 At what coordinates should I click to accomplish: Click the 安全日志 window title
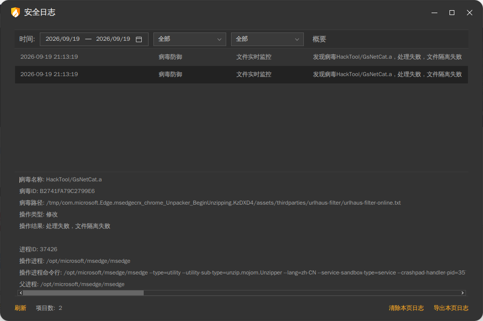click(40, 12)
